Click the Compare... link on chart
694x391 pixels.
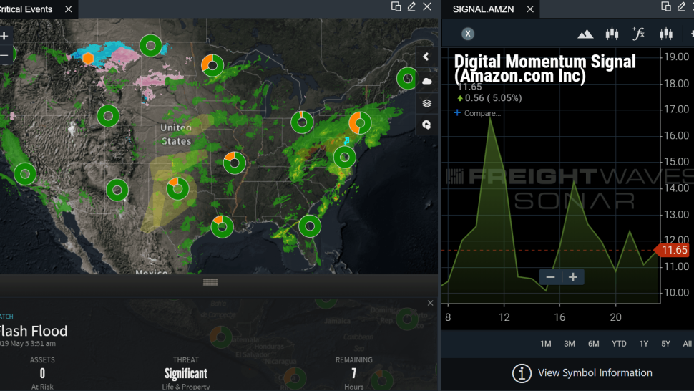pyautogui.click(x=477, y=113)
